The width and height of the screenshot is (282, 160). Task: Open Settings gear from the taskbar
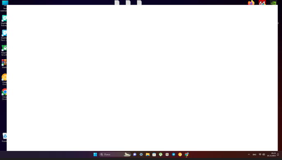[x=141, y=154]
